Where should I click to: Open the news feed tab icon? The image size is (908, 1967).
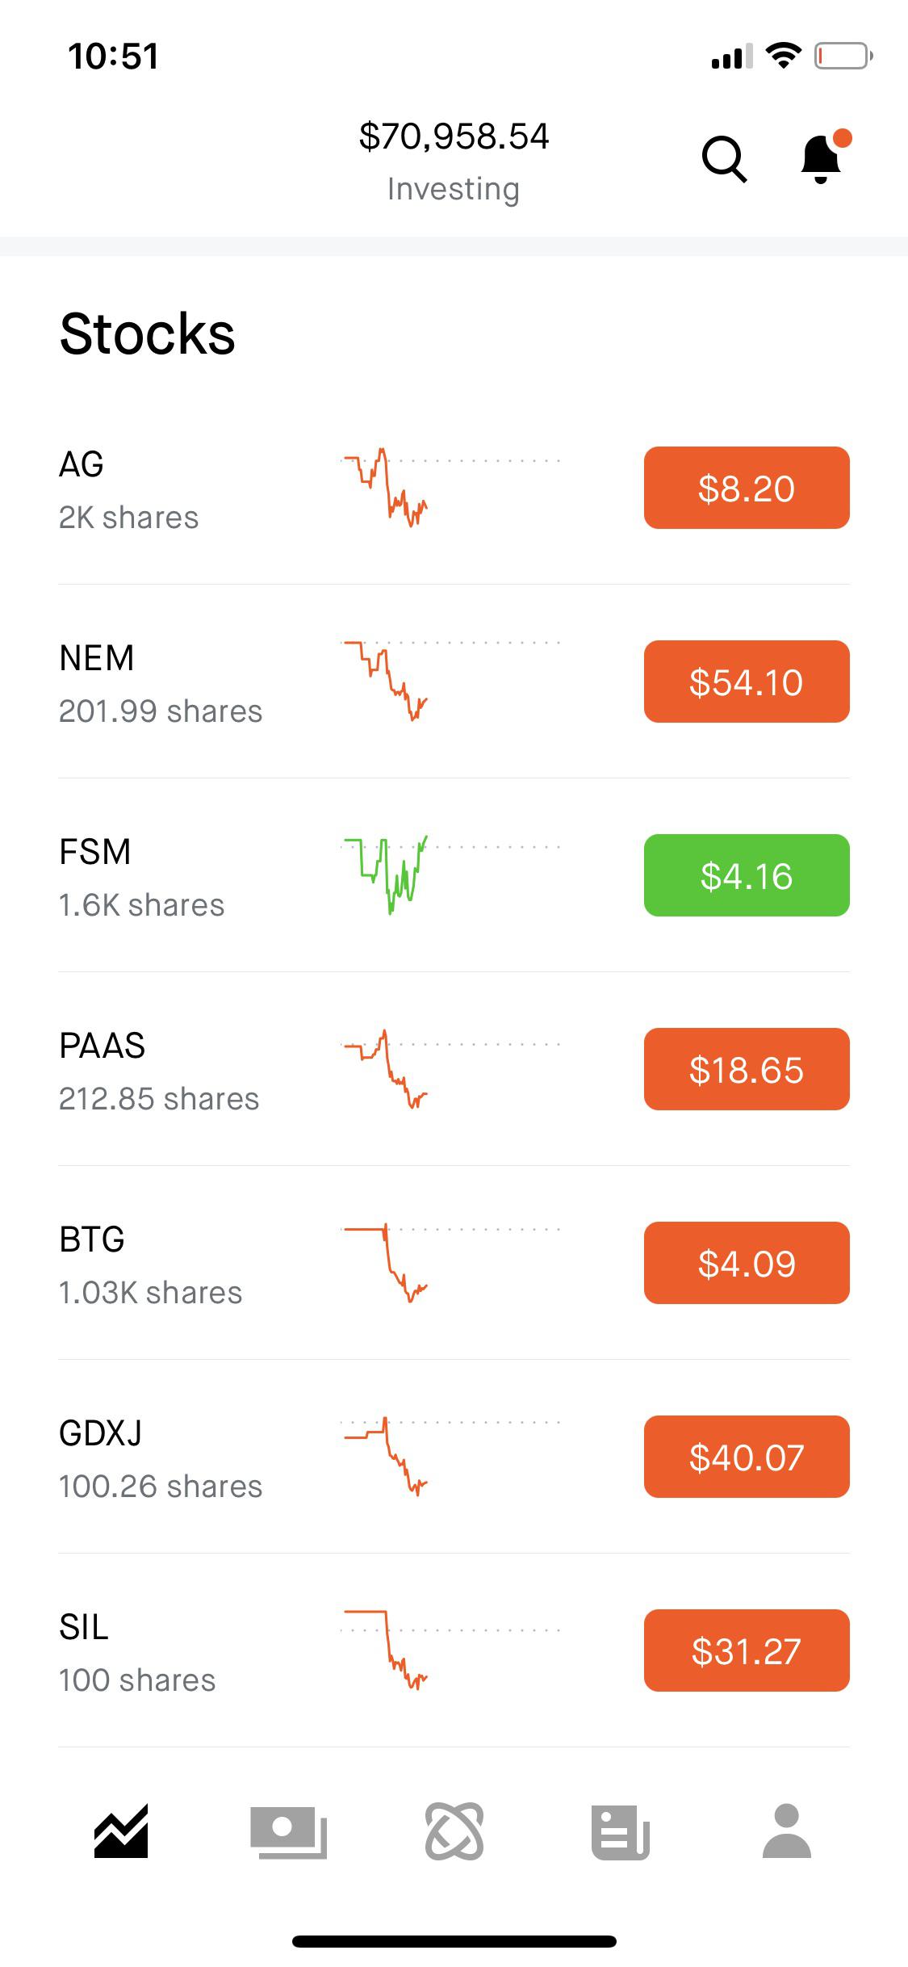pos(620,1831)
